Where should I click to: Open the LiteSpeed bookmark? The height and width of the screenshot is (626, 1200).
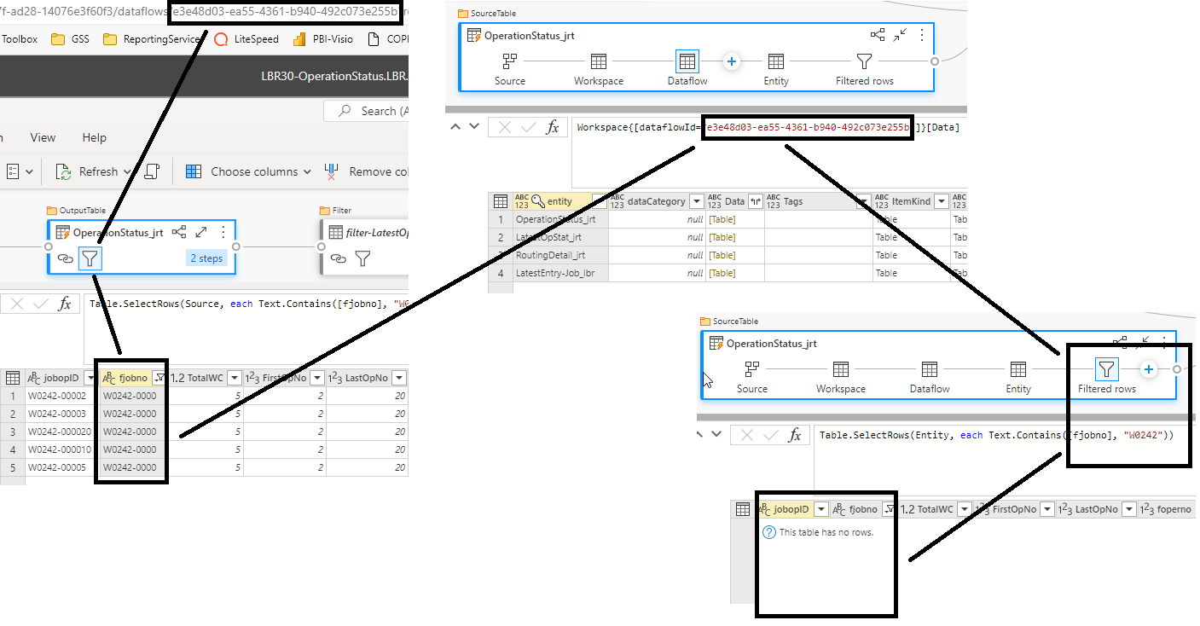point(246,39)
